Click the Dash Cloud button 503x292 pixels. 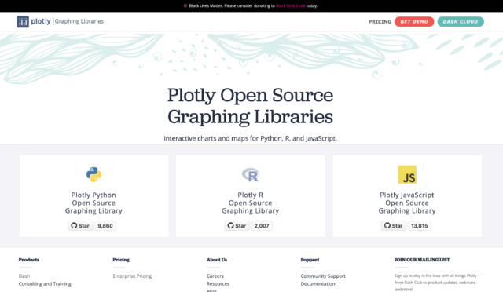click(x=461, y=21)
